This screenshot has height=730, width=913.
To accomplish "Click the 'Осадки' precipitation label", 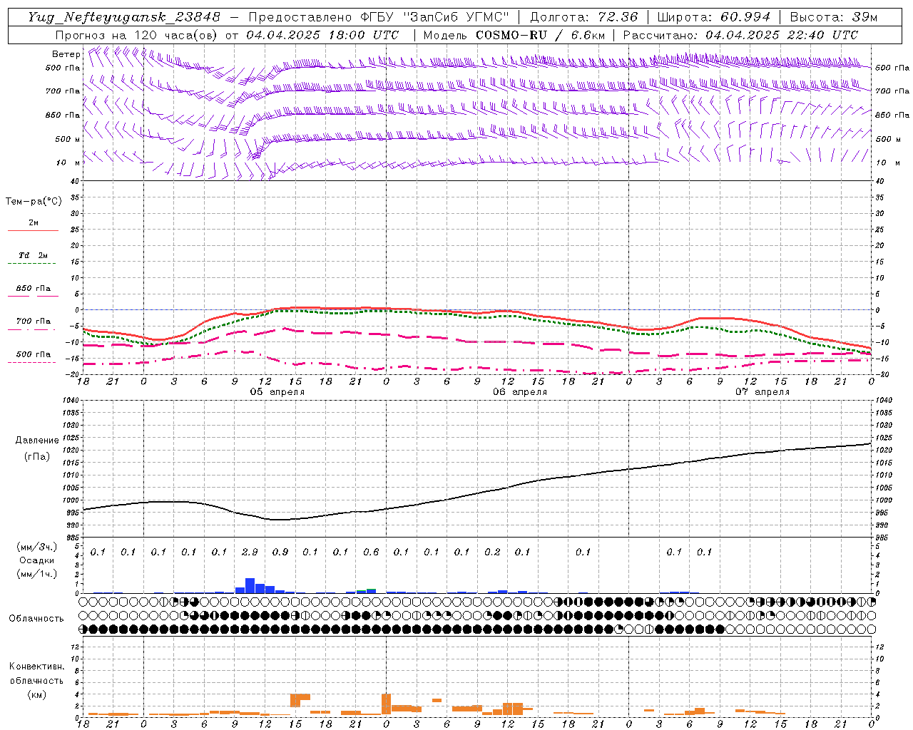I will tap(36, 560).
